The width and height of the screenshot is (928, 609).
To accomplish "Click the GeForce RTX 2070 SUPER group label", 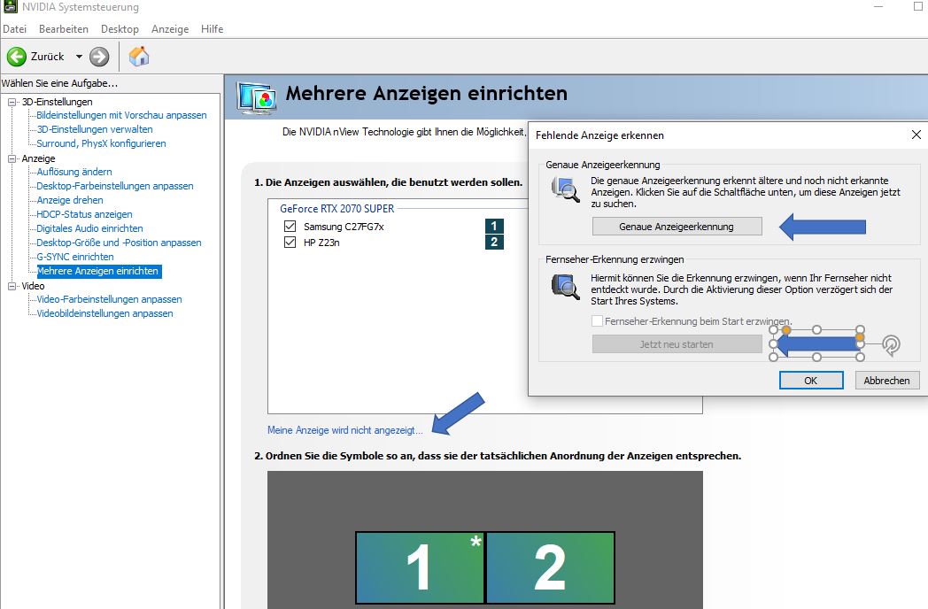I will [336, 209].
